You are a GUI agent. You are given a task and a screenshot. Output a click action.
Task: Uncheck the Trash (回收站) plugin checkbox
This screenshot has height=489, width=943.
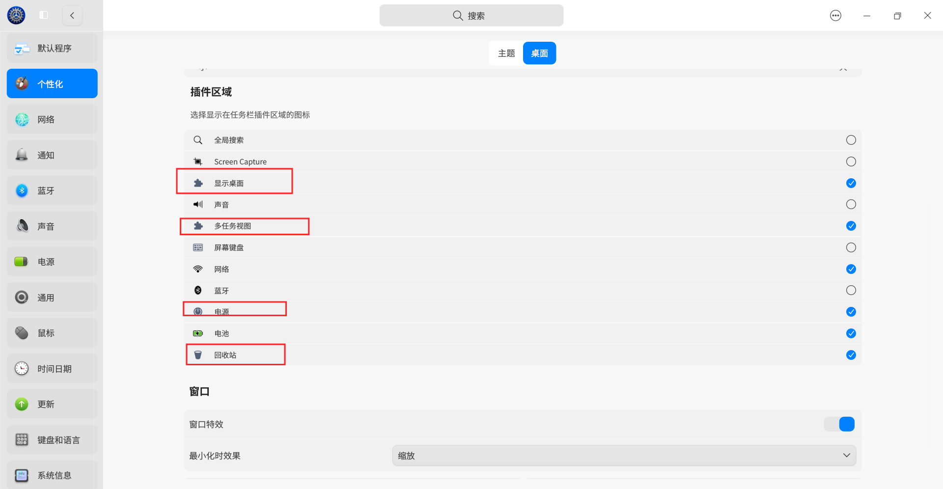(x=851, y=355)
